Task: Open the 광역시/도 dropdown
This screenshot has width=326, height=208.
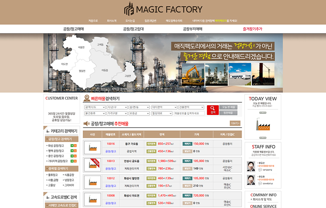Action: (95, 107)
